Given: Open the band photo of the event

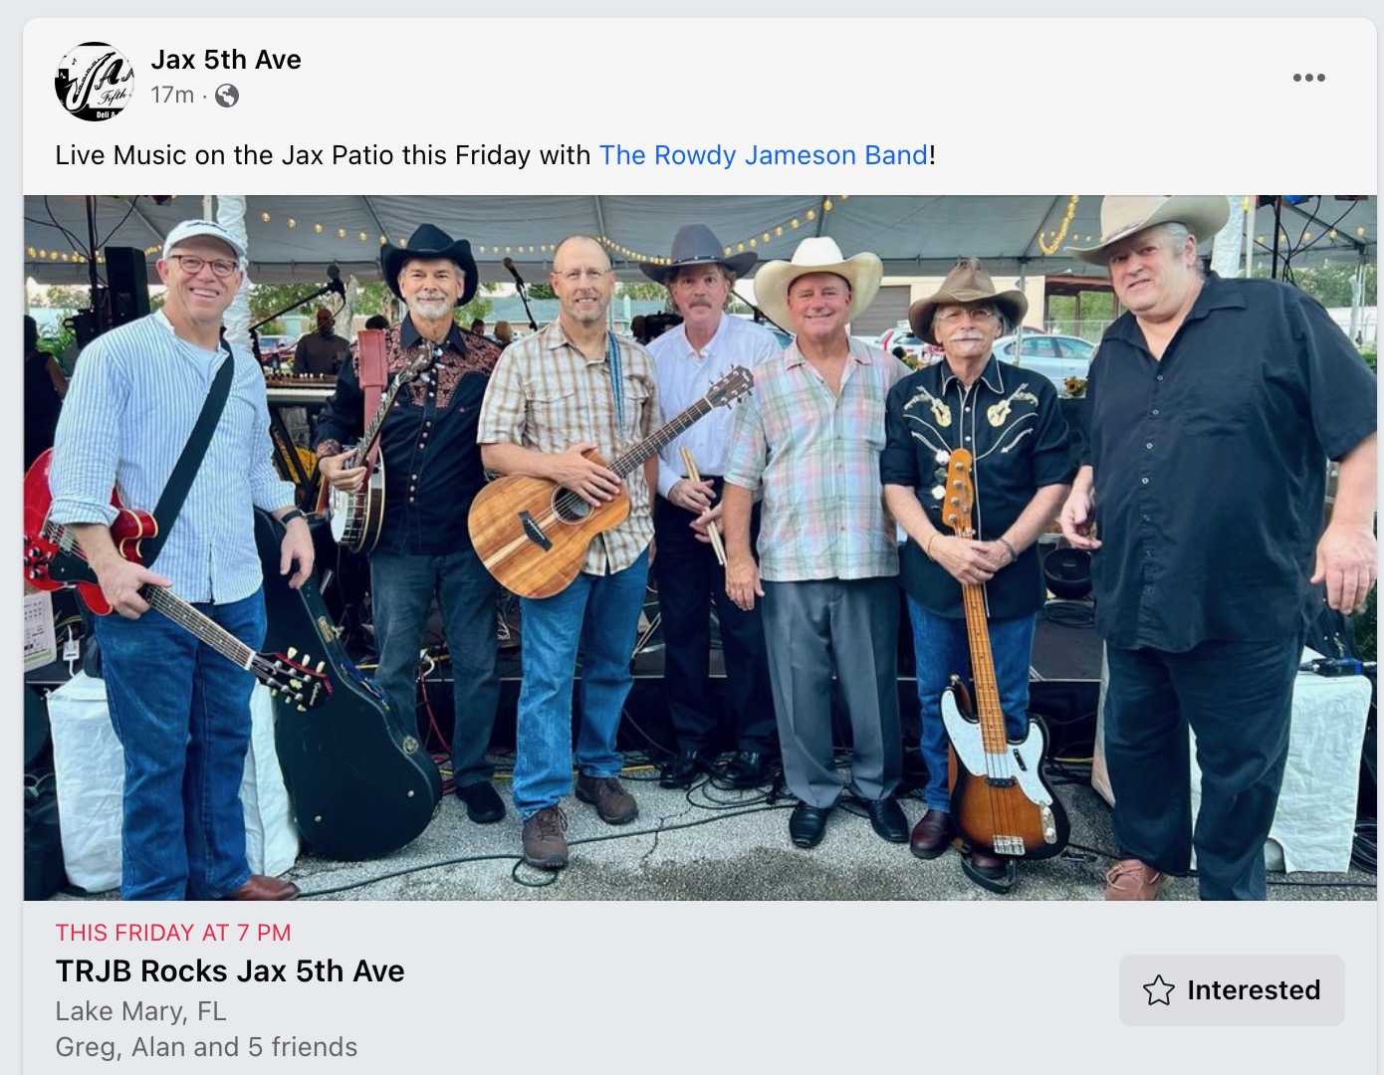Looking at the screenshot, I should point(700,548).
